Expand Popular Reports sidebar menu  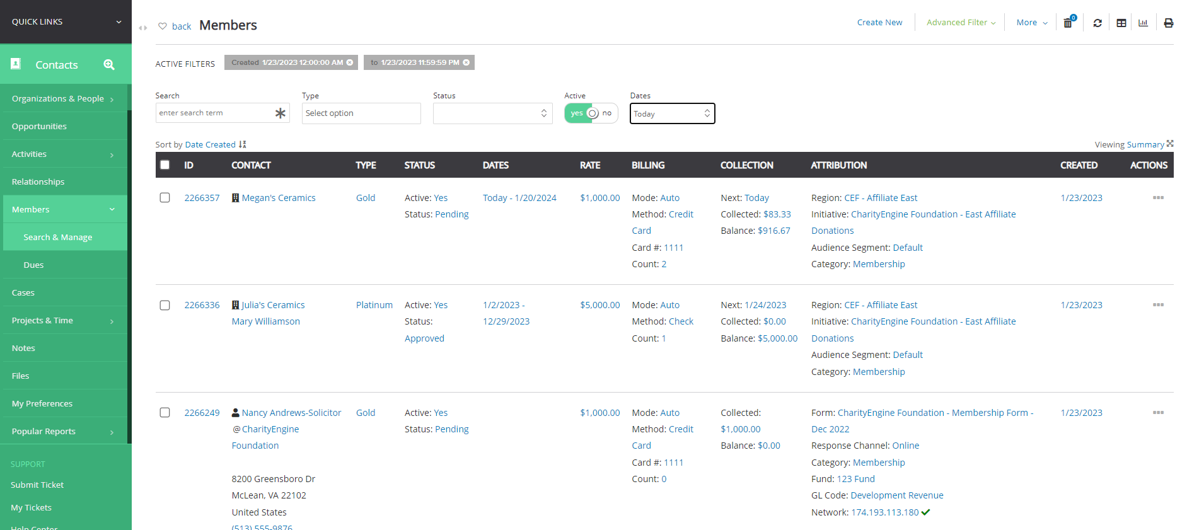64,432
